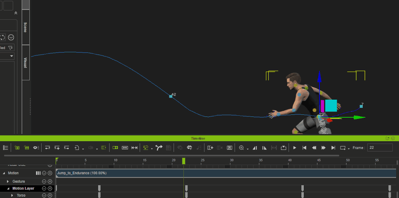Click the curved motion path arrow icon

[x=159, y=148]
